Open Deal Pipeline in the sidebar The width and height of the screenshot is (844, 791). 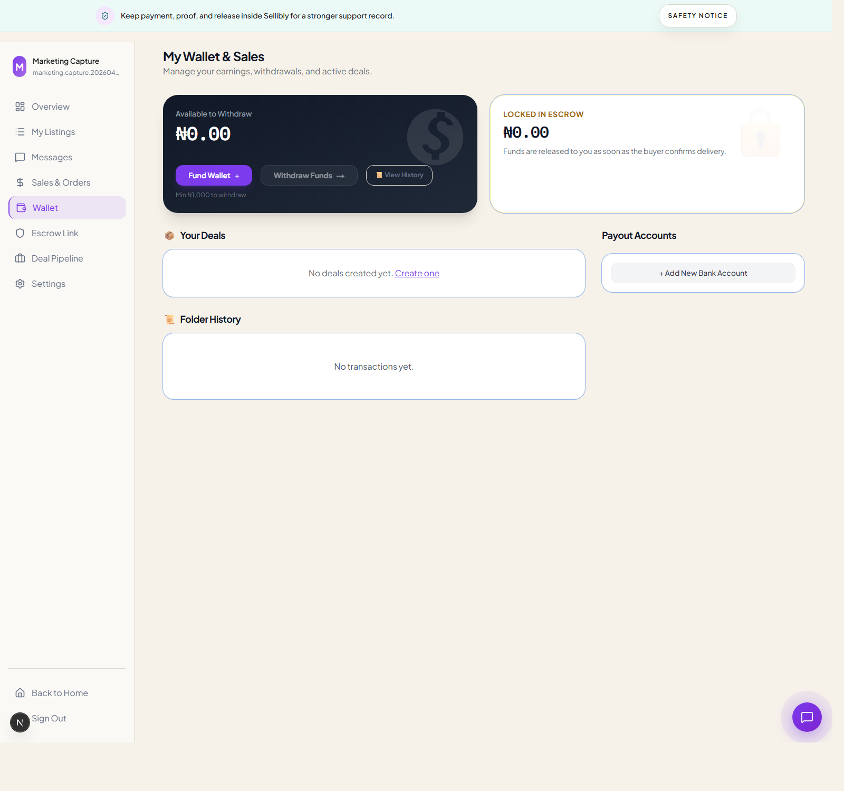pos(67,258)
